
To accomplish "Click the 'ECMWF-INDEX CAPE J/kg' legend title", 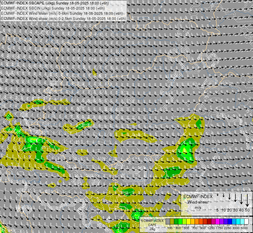I will click(152, 225).
